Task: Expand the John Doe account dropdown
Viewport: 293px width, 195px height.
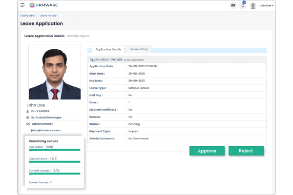Action: pos(266,6)
